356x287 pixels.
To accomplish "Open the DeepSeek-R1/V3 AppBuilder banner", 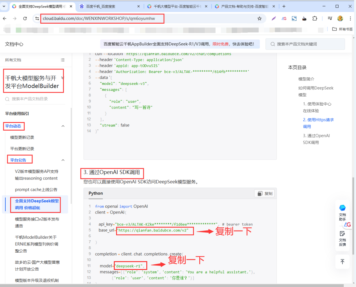I will 180,44.
